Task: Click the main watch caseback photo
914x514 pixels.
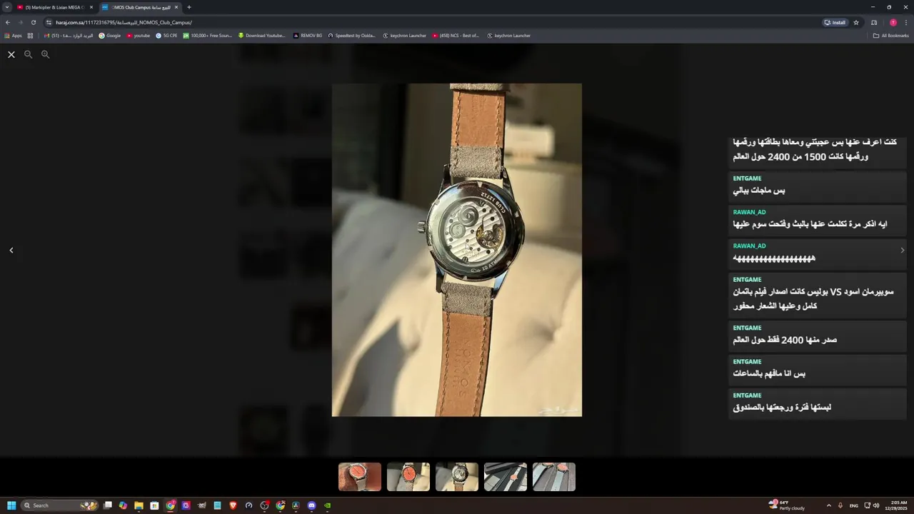Action: (457, 250)
